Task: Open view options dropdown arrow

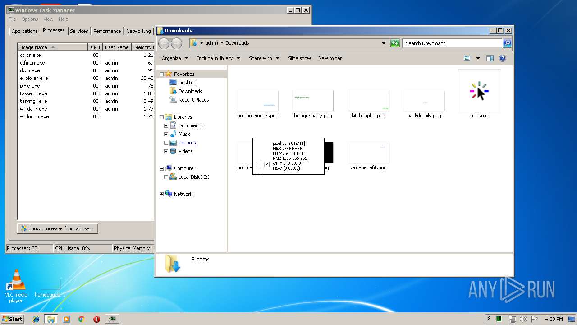Action: click(x=478, y=58)
